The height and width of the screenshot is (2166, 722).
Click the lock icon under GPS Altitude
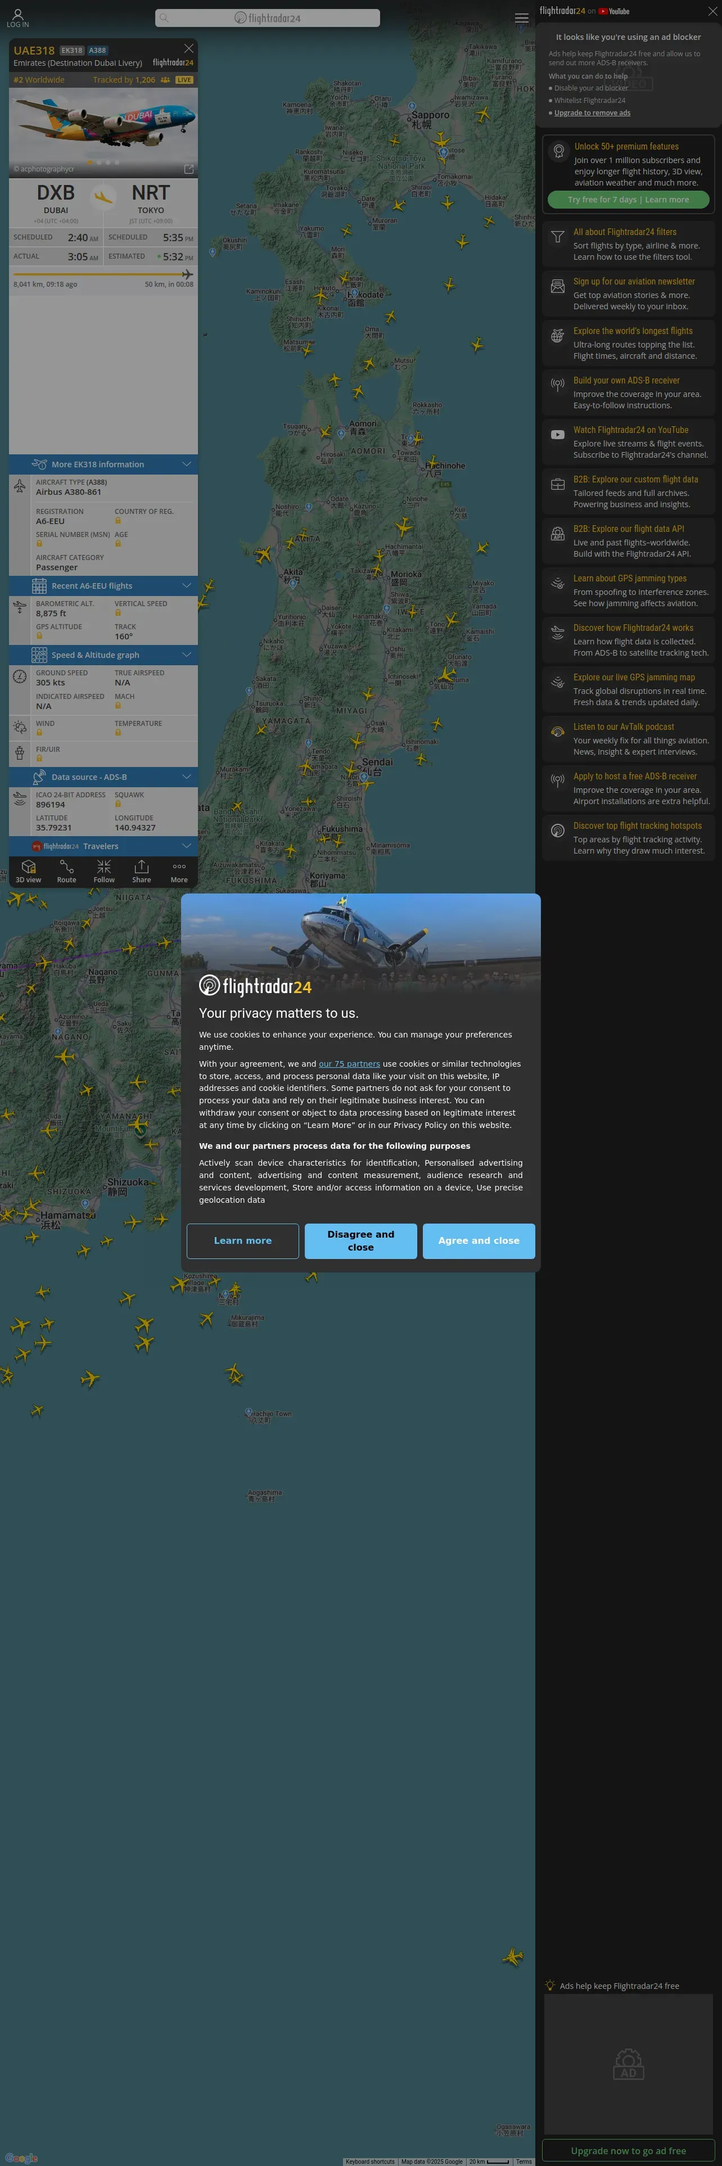coord(39,635)
